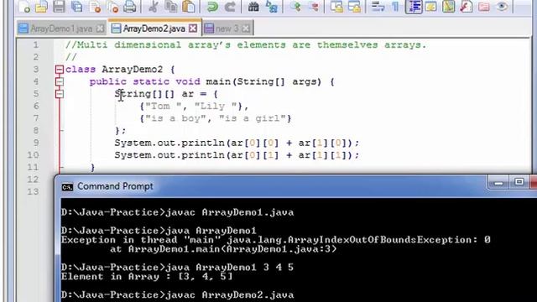The width and height of the screenshot is (537, 302).
Task: Click "Element in Array : [3, 4, 5]" output
Action: coord(148,276)
